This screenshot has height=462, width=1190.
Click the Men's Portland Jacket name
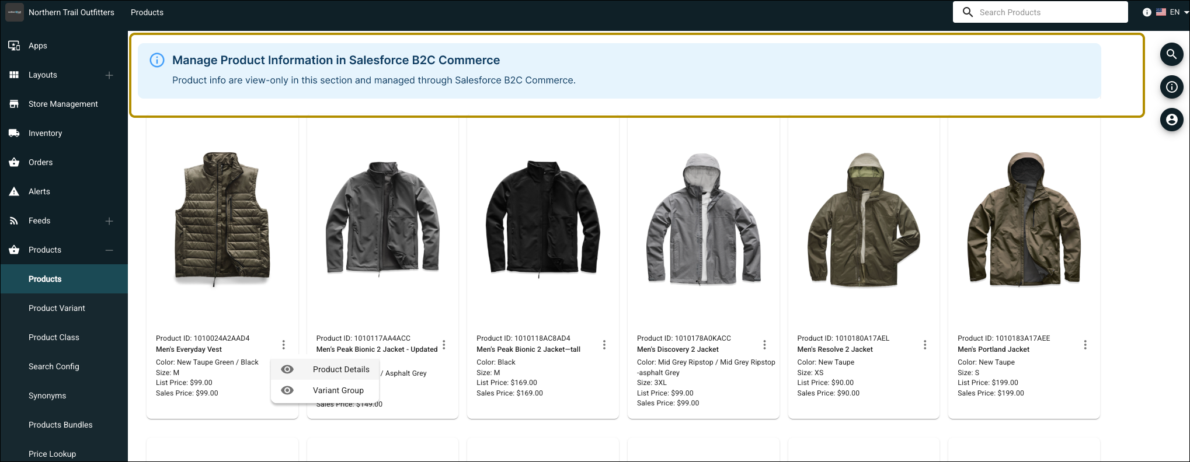pos(993,349)
